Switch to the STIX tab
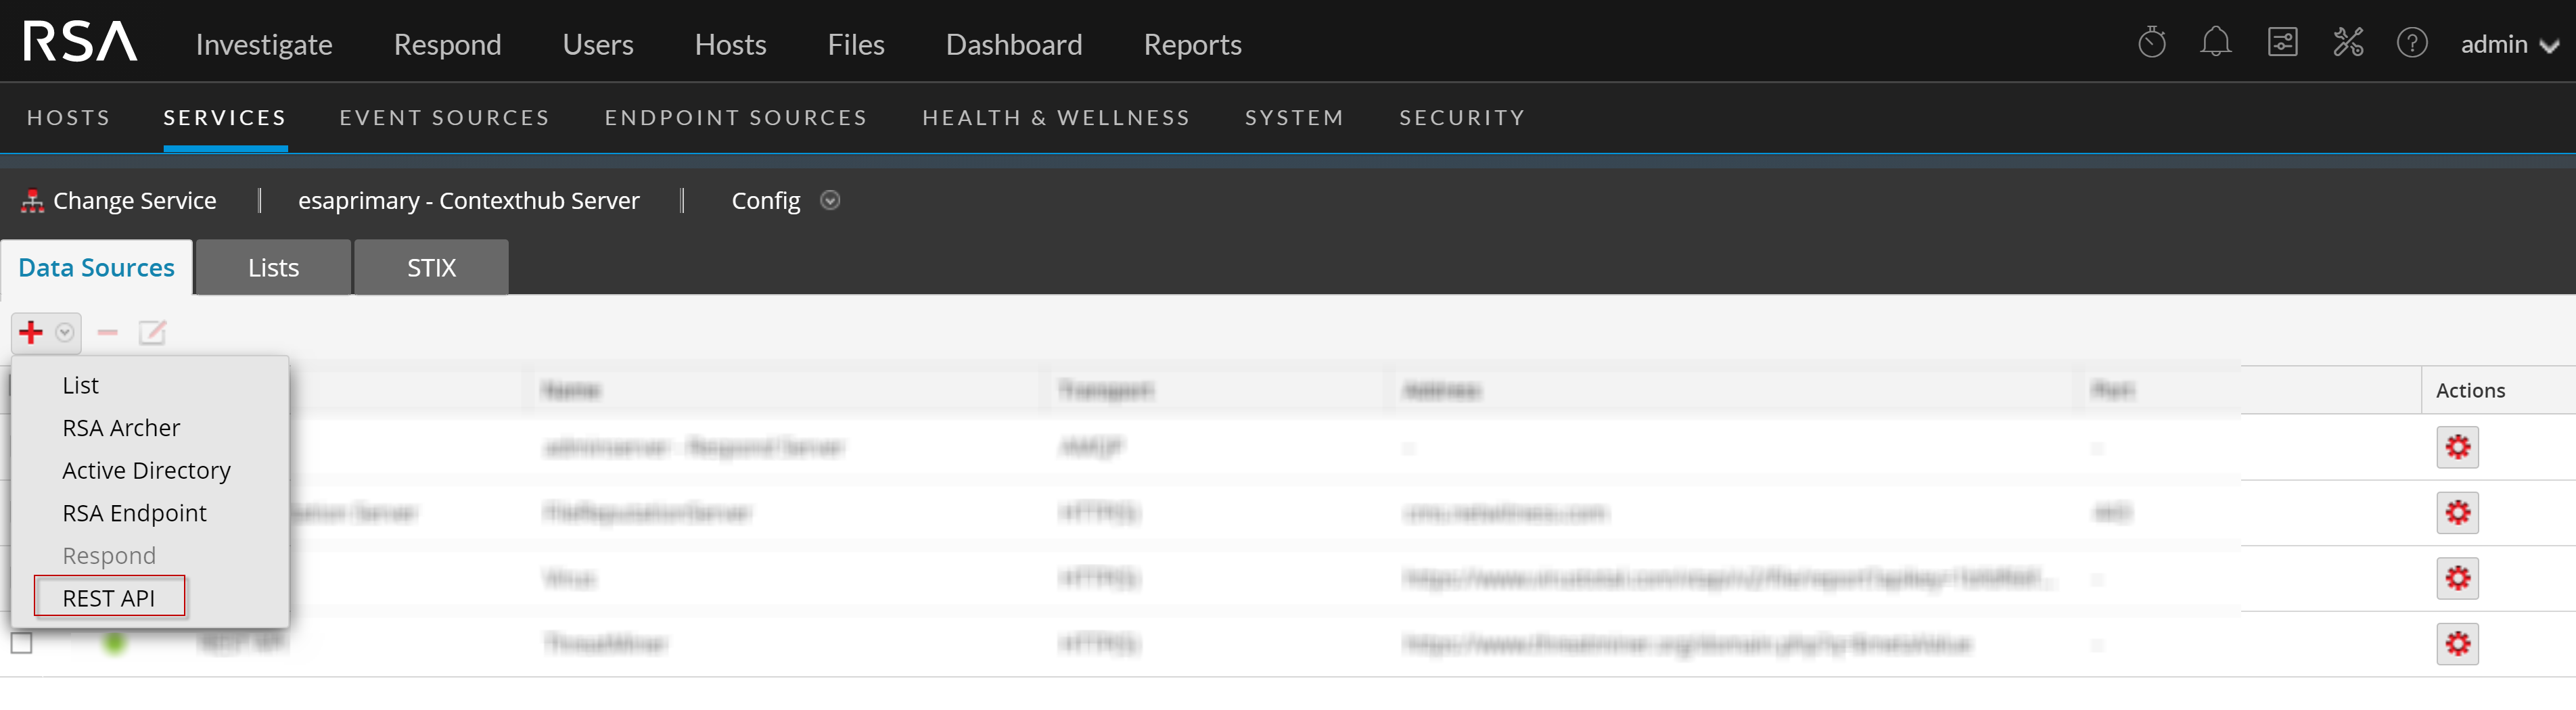Image resolution: width=2576 pixels, height=710 pixels. tap(431, 268)
